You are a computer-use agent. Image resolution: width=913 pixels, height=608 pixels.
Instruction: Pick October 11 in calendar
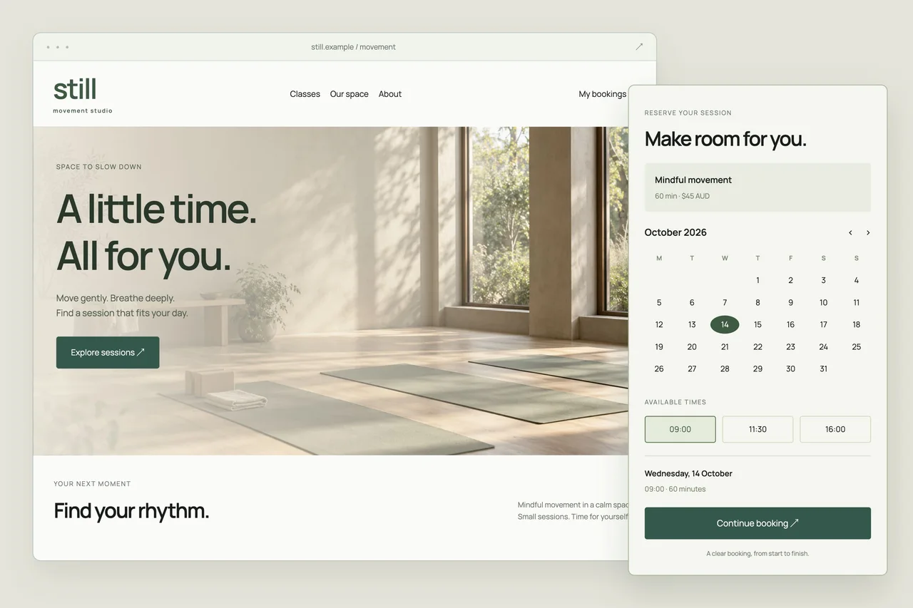[857, 303]
